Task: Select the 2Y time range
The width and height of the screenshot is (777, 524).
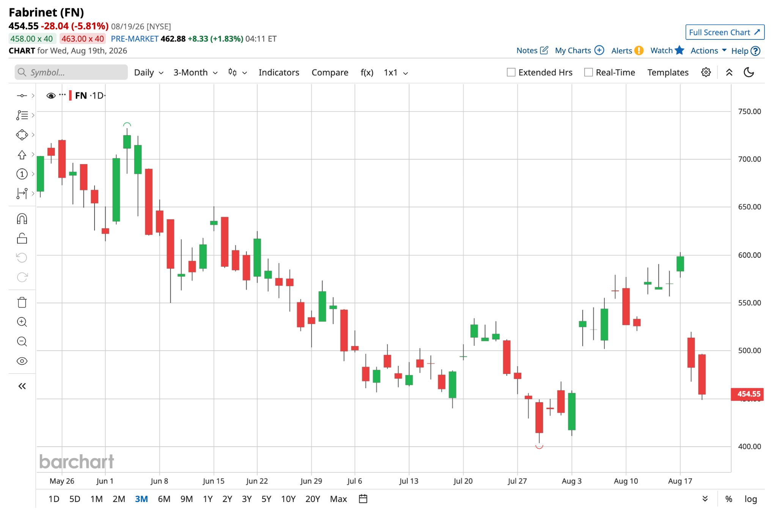Action: tap(227, 499)
